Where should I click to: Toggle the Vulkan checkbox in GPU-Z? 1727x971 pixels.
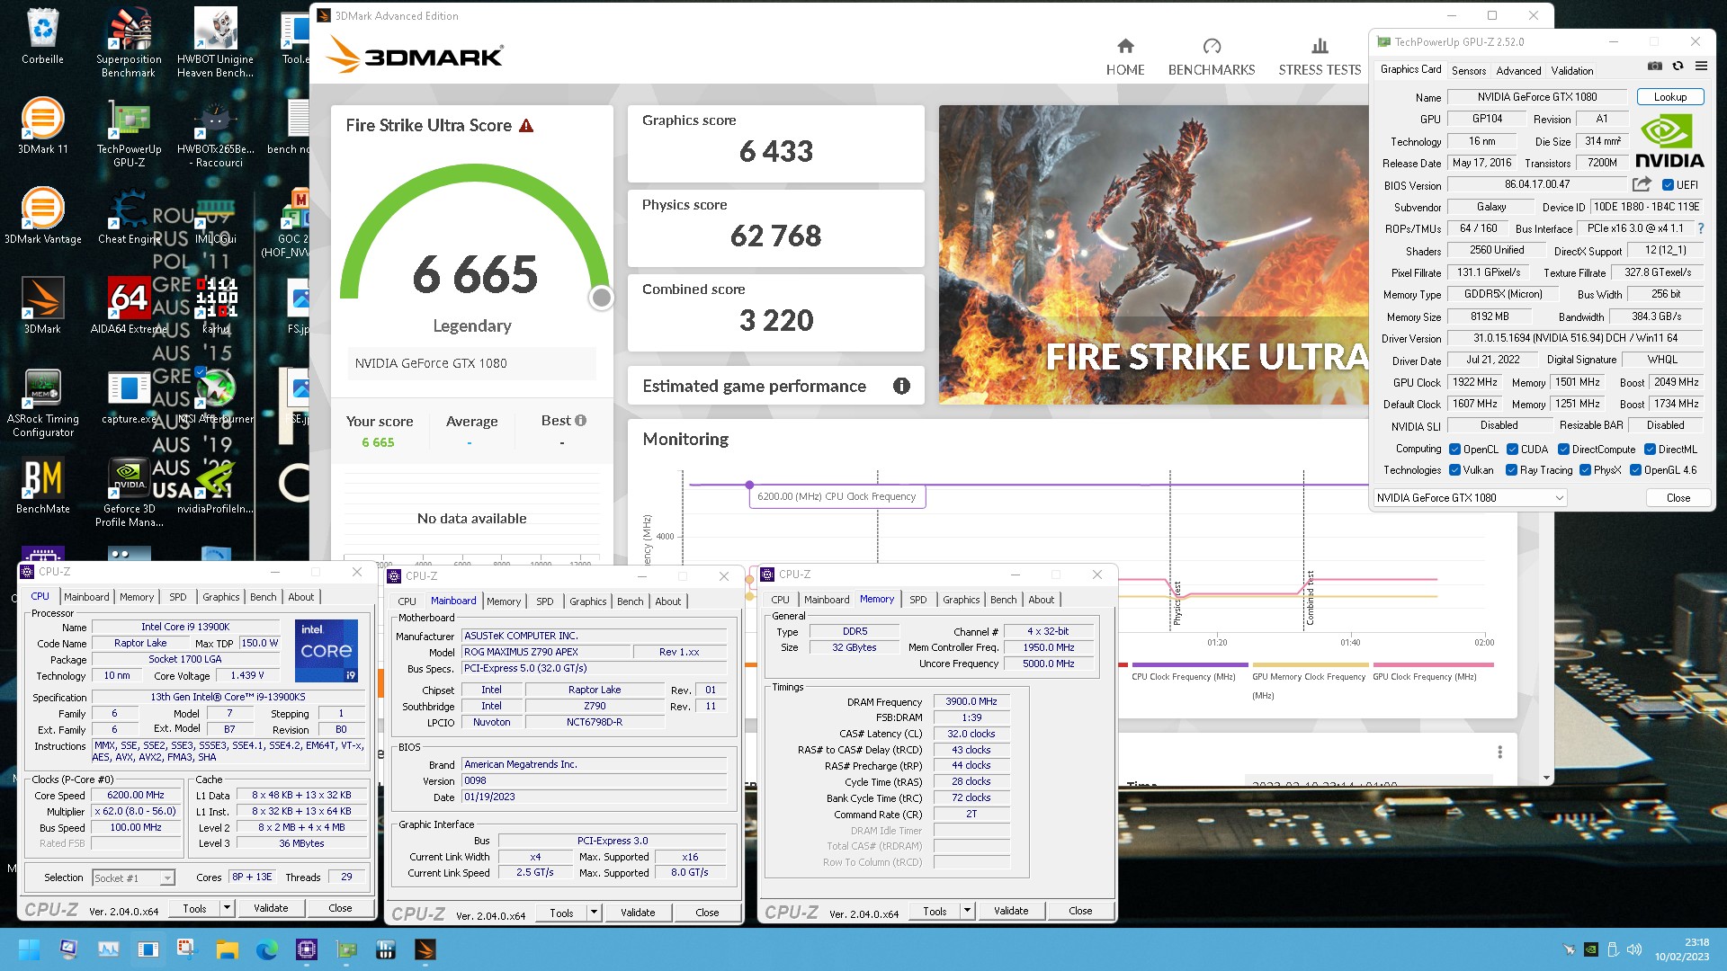(1454, 470)
